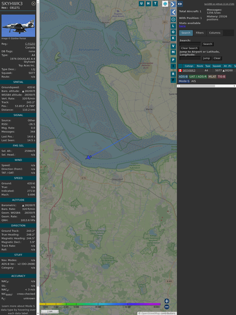The width and height of the screenshot is (236, 315).
Task: Click the K map control button
Action: (x=173, y=38)
